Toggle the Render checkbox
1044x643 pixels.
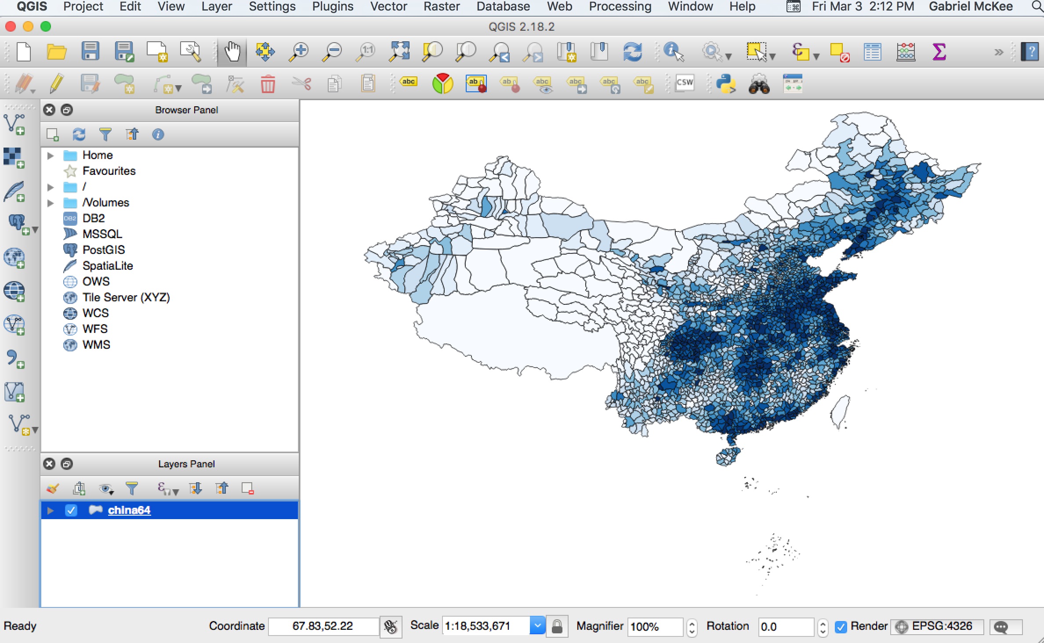(841, 627)
